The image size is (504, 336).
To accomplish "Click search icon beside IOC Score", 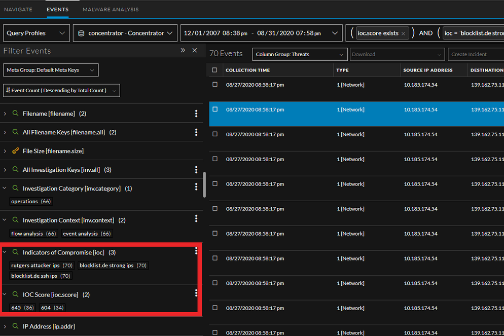I will coord(15,294).
